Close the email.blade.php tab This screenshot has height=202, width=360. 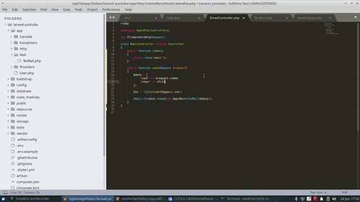(x=330, y=18)
